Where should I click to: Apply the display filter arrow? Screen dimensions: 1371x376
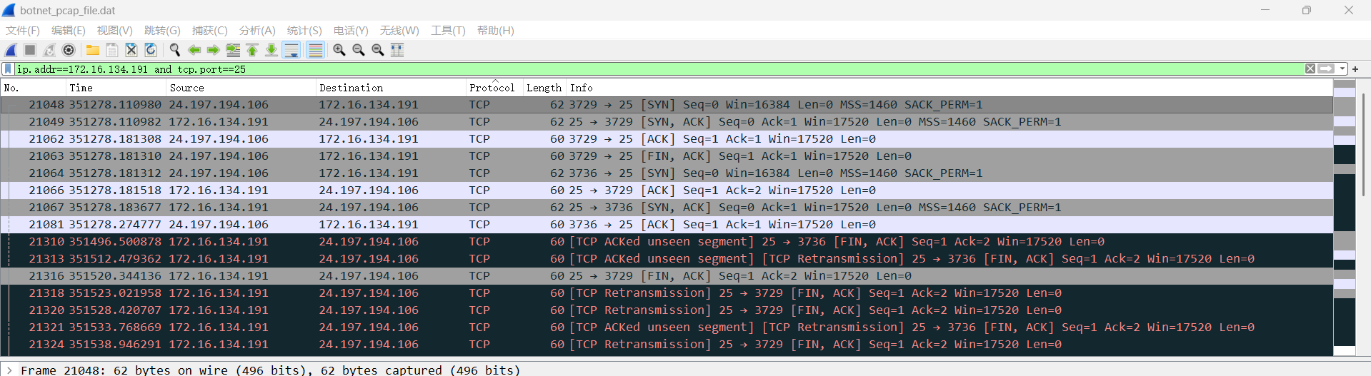(x=1327, y=69)
